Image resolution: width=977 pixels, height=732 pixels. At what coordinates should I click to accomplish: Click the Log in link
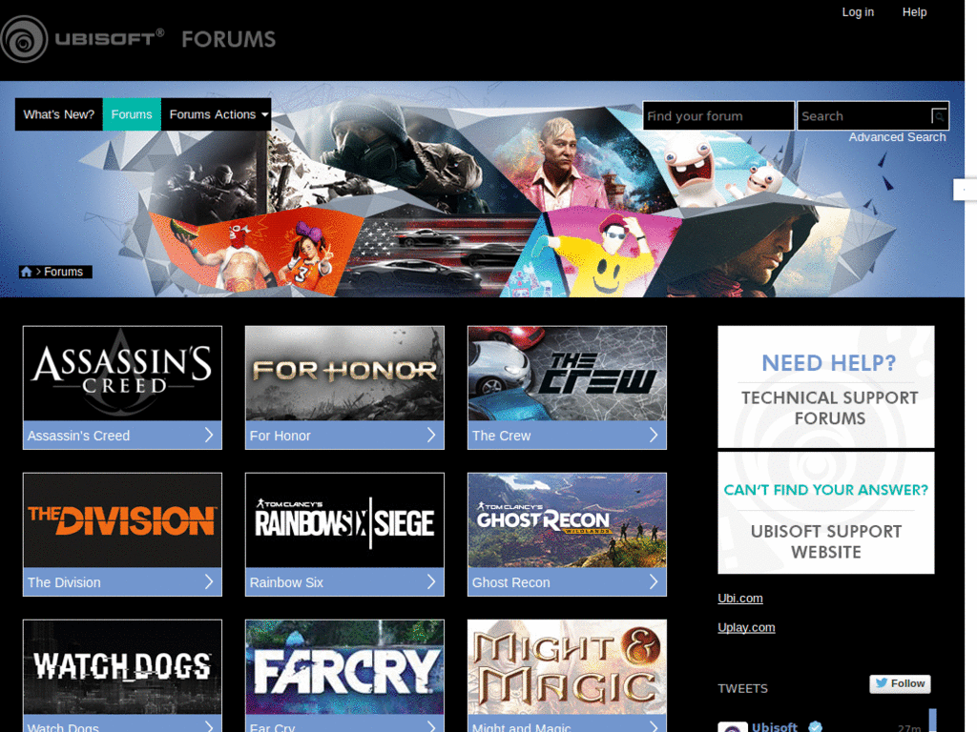[858, 11]
